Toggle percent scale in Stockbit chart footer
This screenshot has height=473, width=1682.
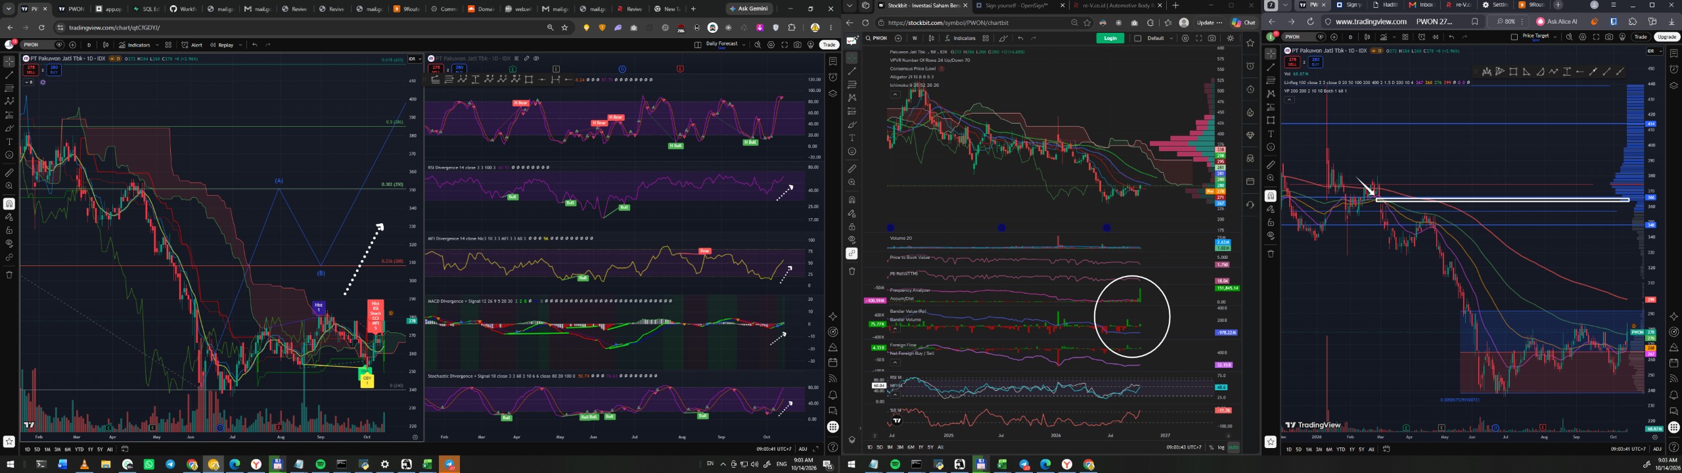(x=1211, y=447)
